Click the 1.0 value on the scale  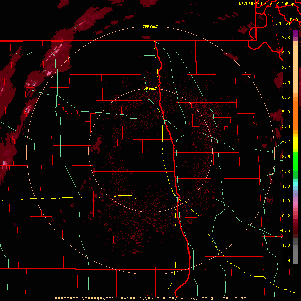[x=286, y=201]
